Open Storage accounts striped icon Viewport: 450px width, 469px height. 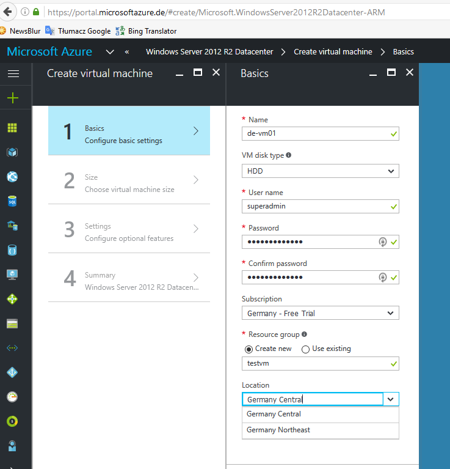coord(12,323)
